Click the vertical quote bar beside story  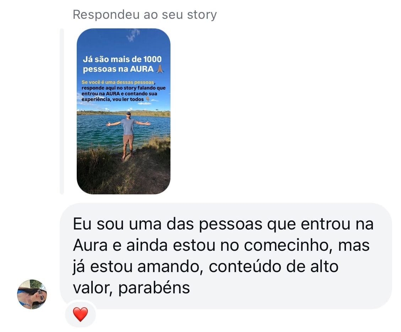point(62,111)
